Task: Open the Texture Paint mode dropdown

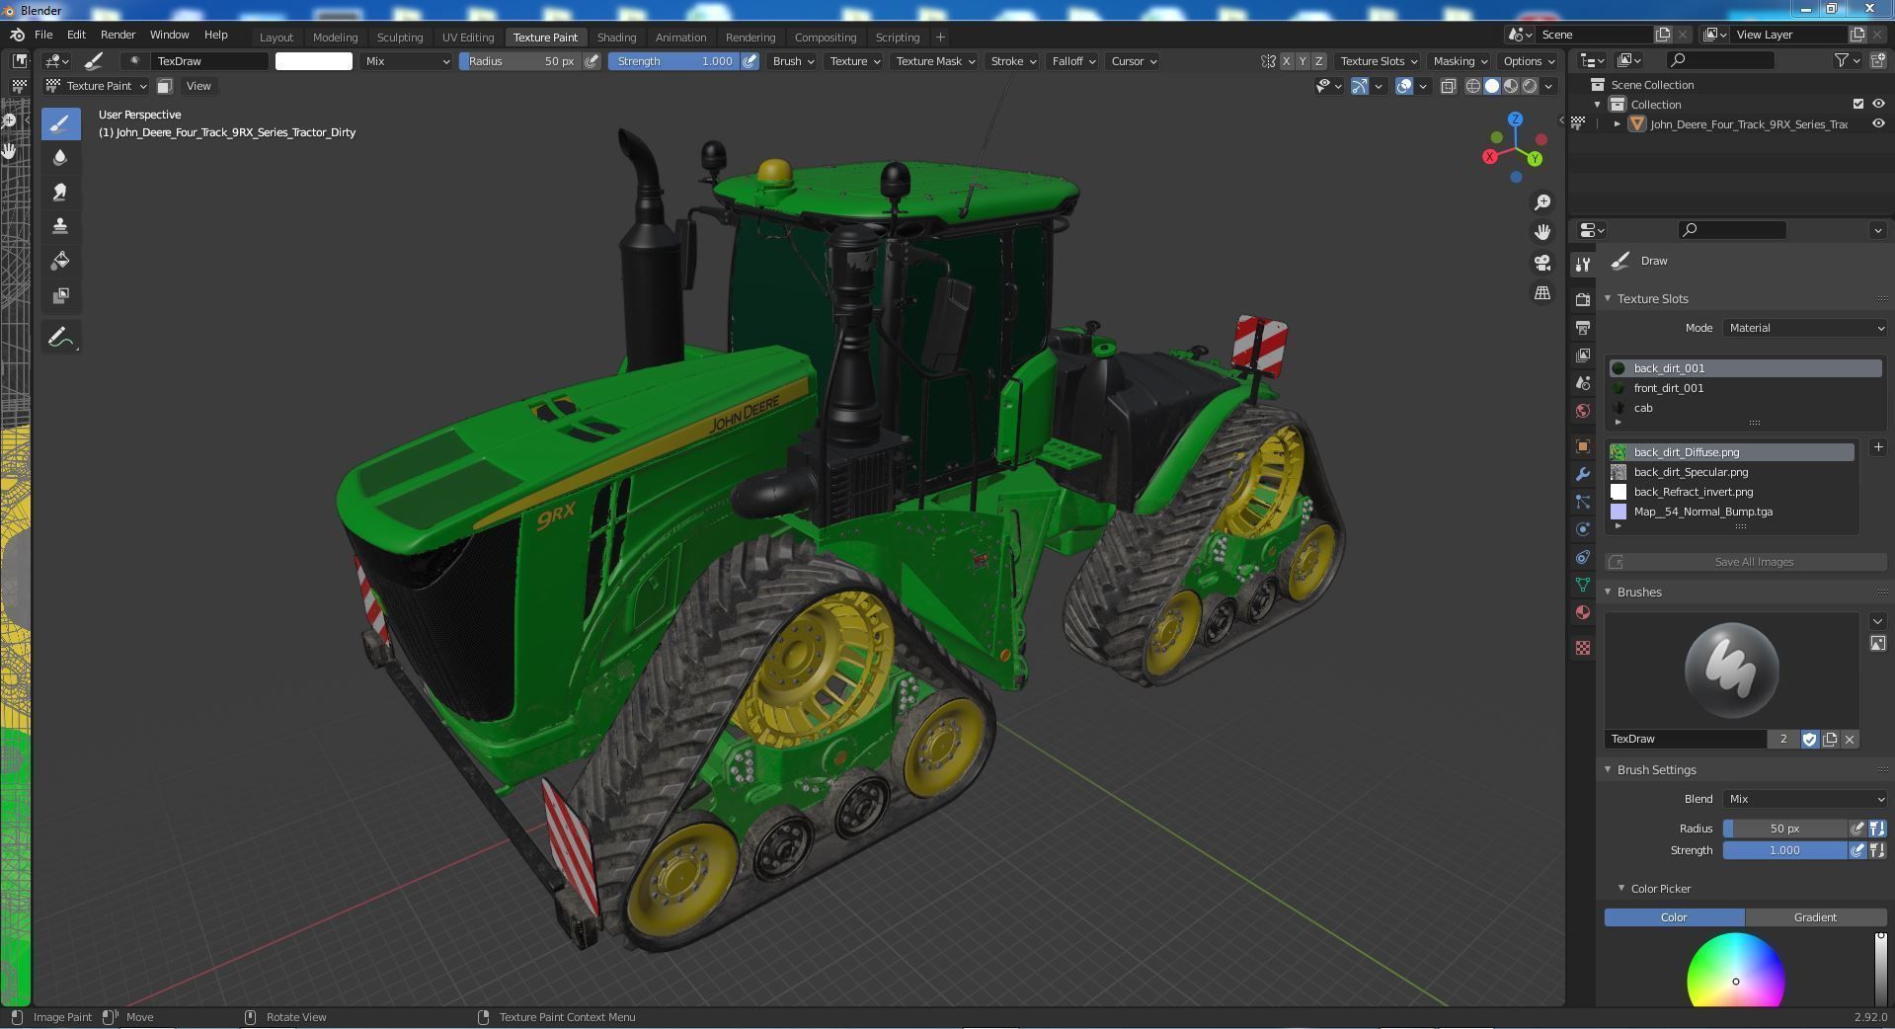Action: pyautogui.click(x=97, y=86)
